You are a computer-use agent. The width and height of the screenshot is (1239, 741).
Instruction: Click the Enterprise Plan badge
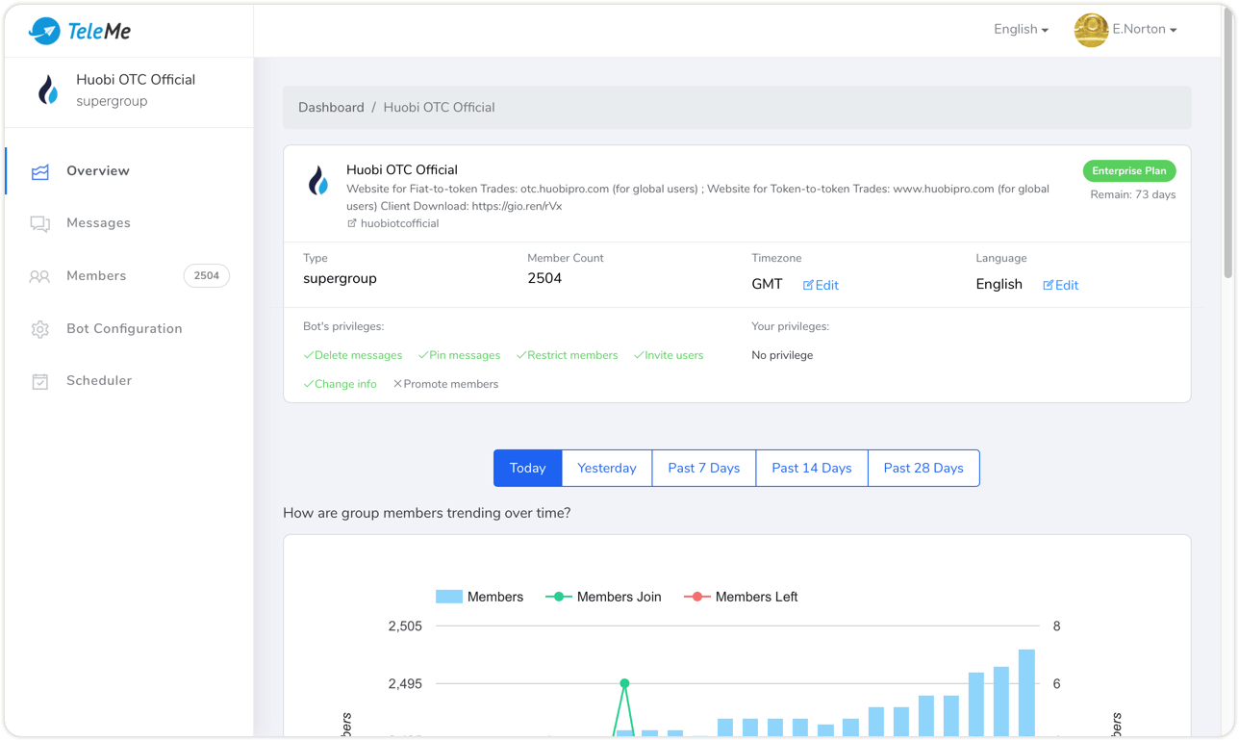(x=1128, y=171)
